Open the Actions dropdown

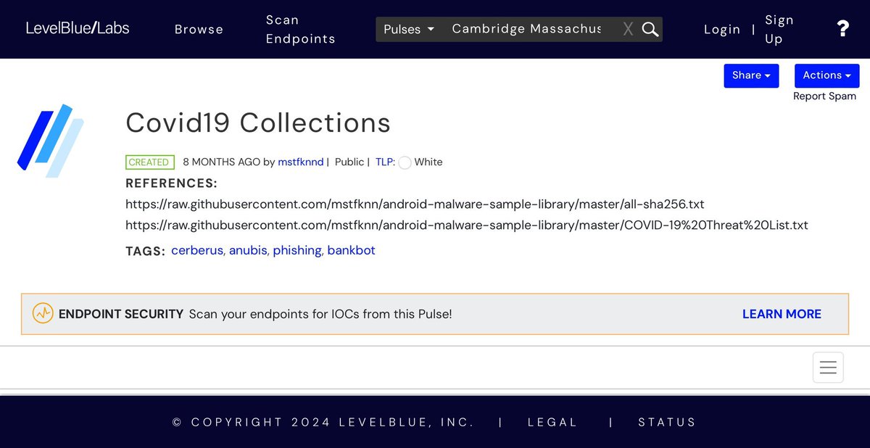826,75
